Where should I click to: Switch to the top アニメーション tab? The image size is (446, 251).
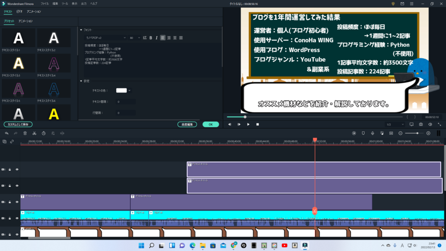pos(34,12)
